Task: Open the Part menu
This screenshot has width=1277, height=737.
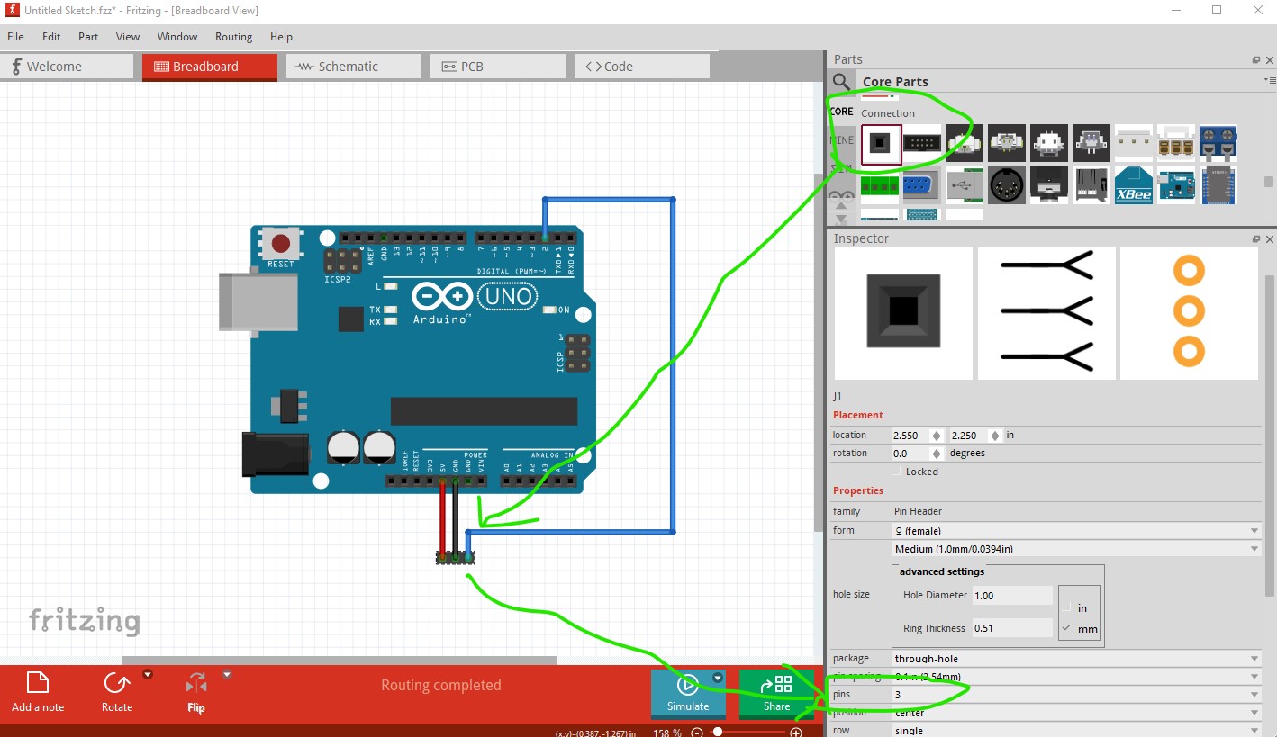Action: pos(88,37)
